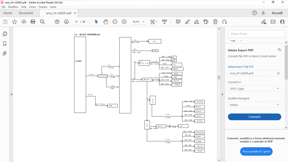Viewport: 288px width, 162px height.
Task: Zoom in with plus icon
Action: point(124,22)
